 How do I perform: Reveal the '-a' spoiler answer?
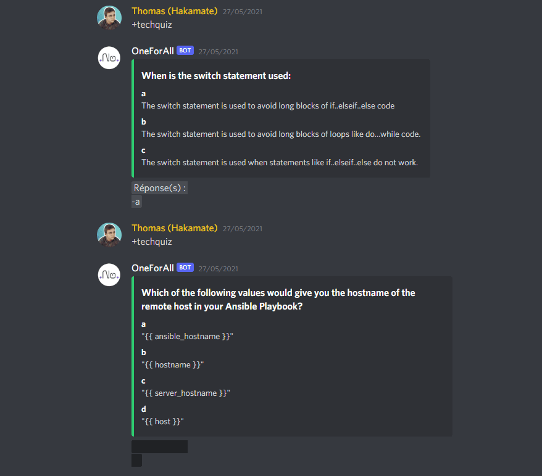(x=136, y=201)
